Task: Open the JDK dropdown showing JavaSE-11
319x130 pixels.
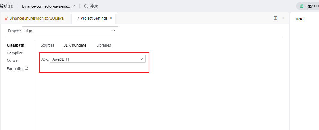Action: tap(98, 59)
